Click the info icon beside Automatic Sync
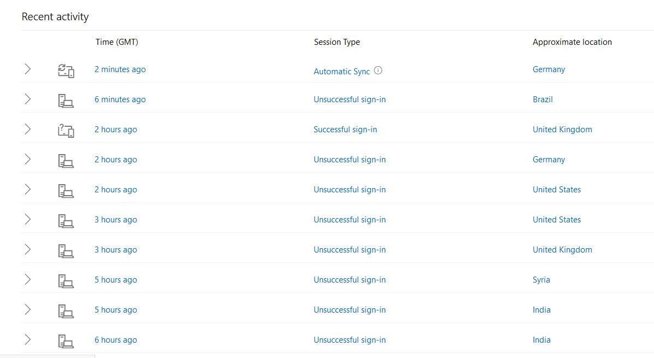 pos(378,70)
